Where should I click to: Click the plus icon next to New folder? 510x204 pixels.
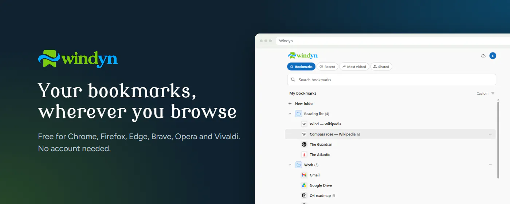[x=290, y=103]
